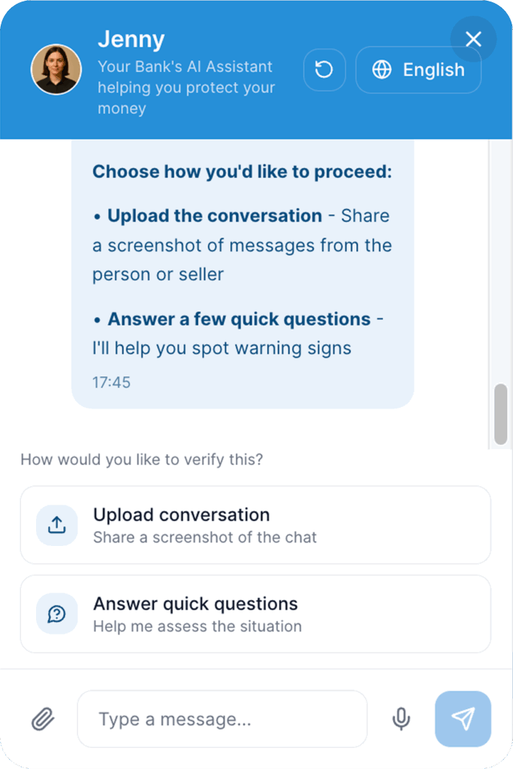Image resolution: width=513 pixels, height=769 pixels.
Task: Click the upload arrow icon
Action: coord(57,525)
